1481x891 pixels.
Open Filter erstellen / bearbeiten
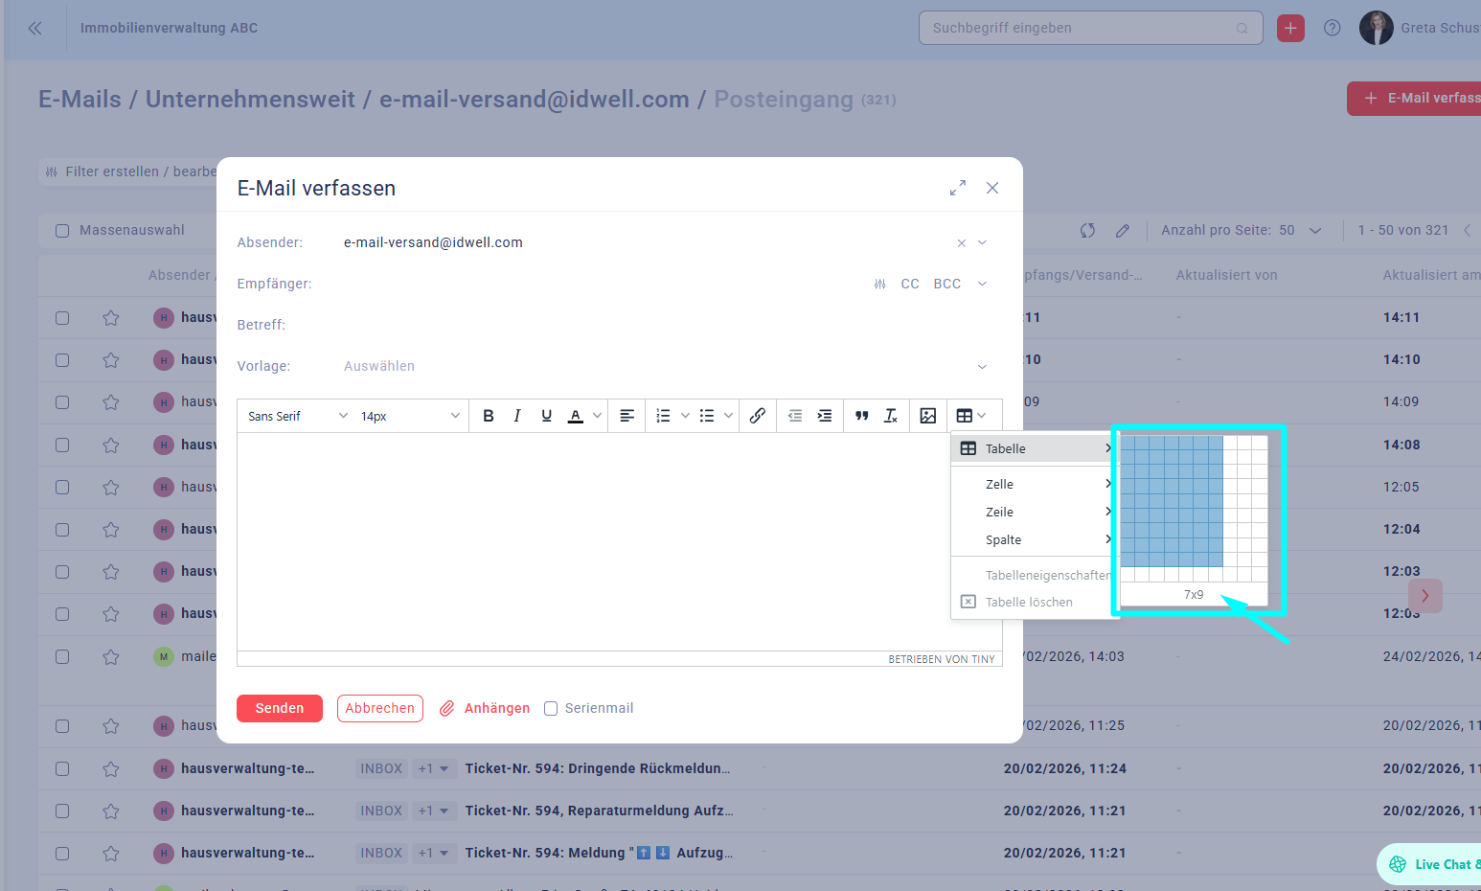130,171
